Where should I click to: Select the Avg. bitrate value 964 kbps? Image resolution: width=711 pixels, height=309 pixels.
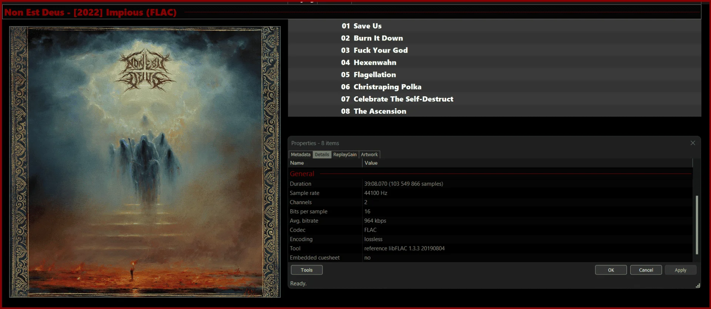(375, 221)
